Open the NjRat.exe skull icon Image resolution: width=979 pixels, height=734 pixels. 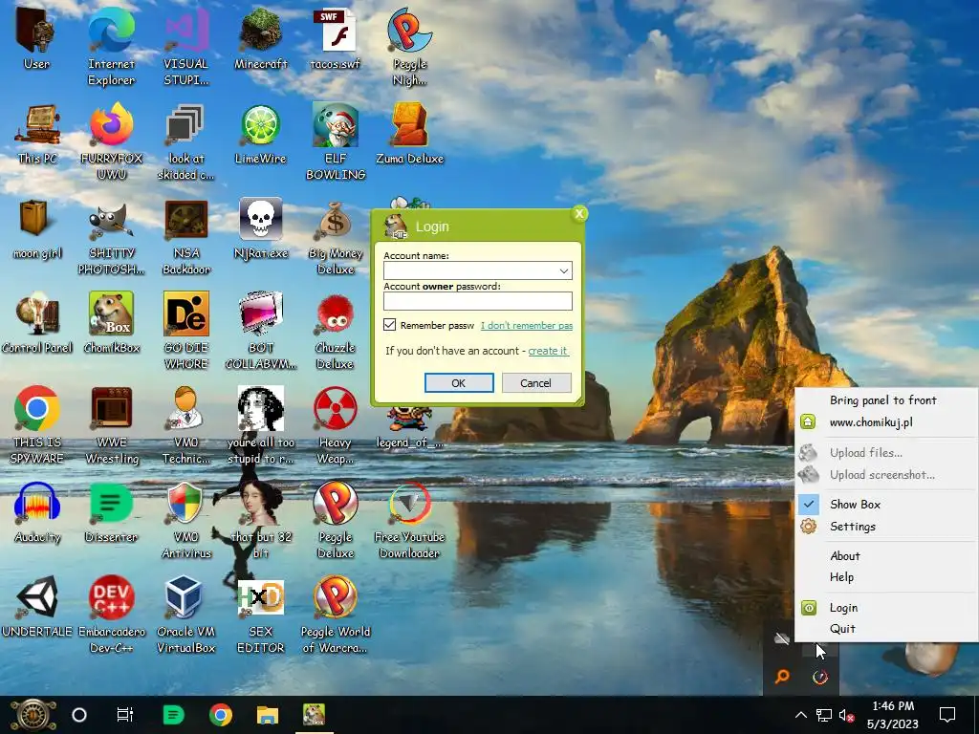(x=260, y=220)
